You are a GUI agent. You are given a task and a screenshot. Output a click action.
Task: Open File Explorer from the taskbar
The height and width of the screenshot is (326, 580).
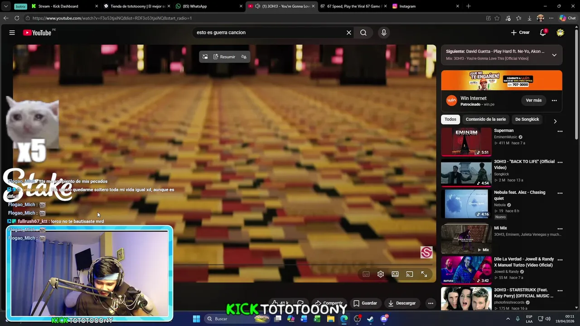[331, 319]
